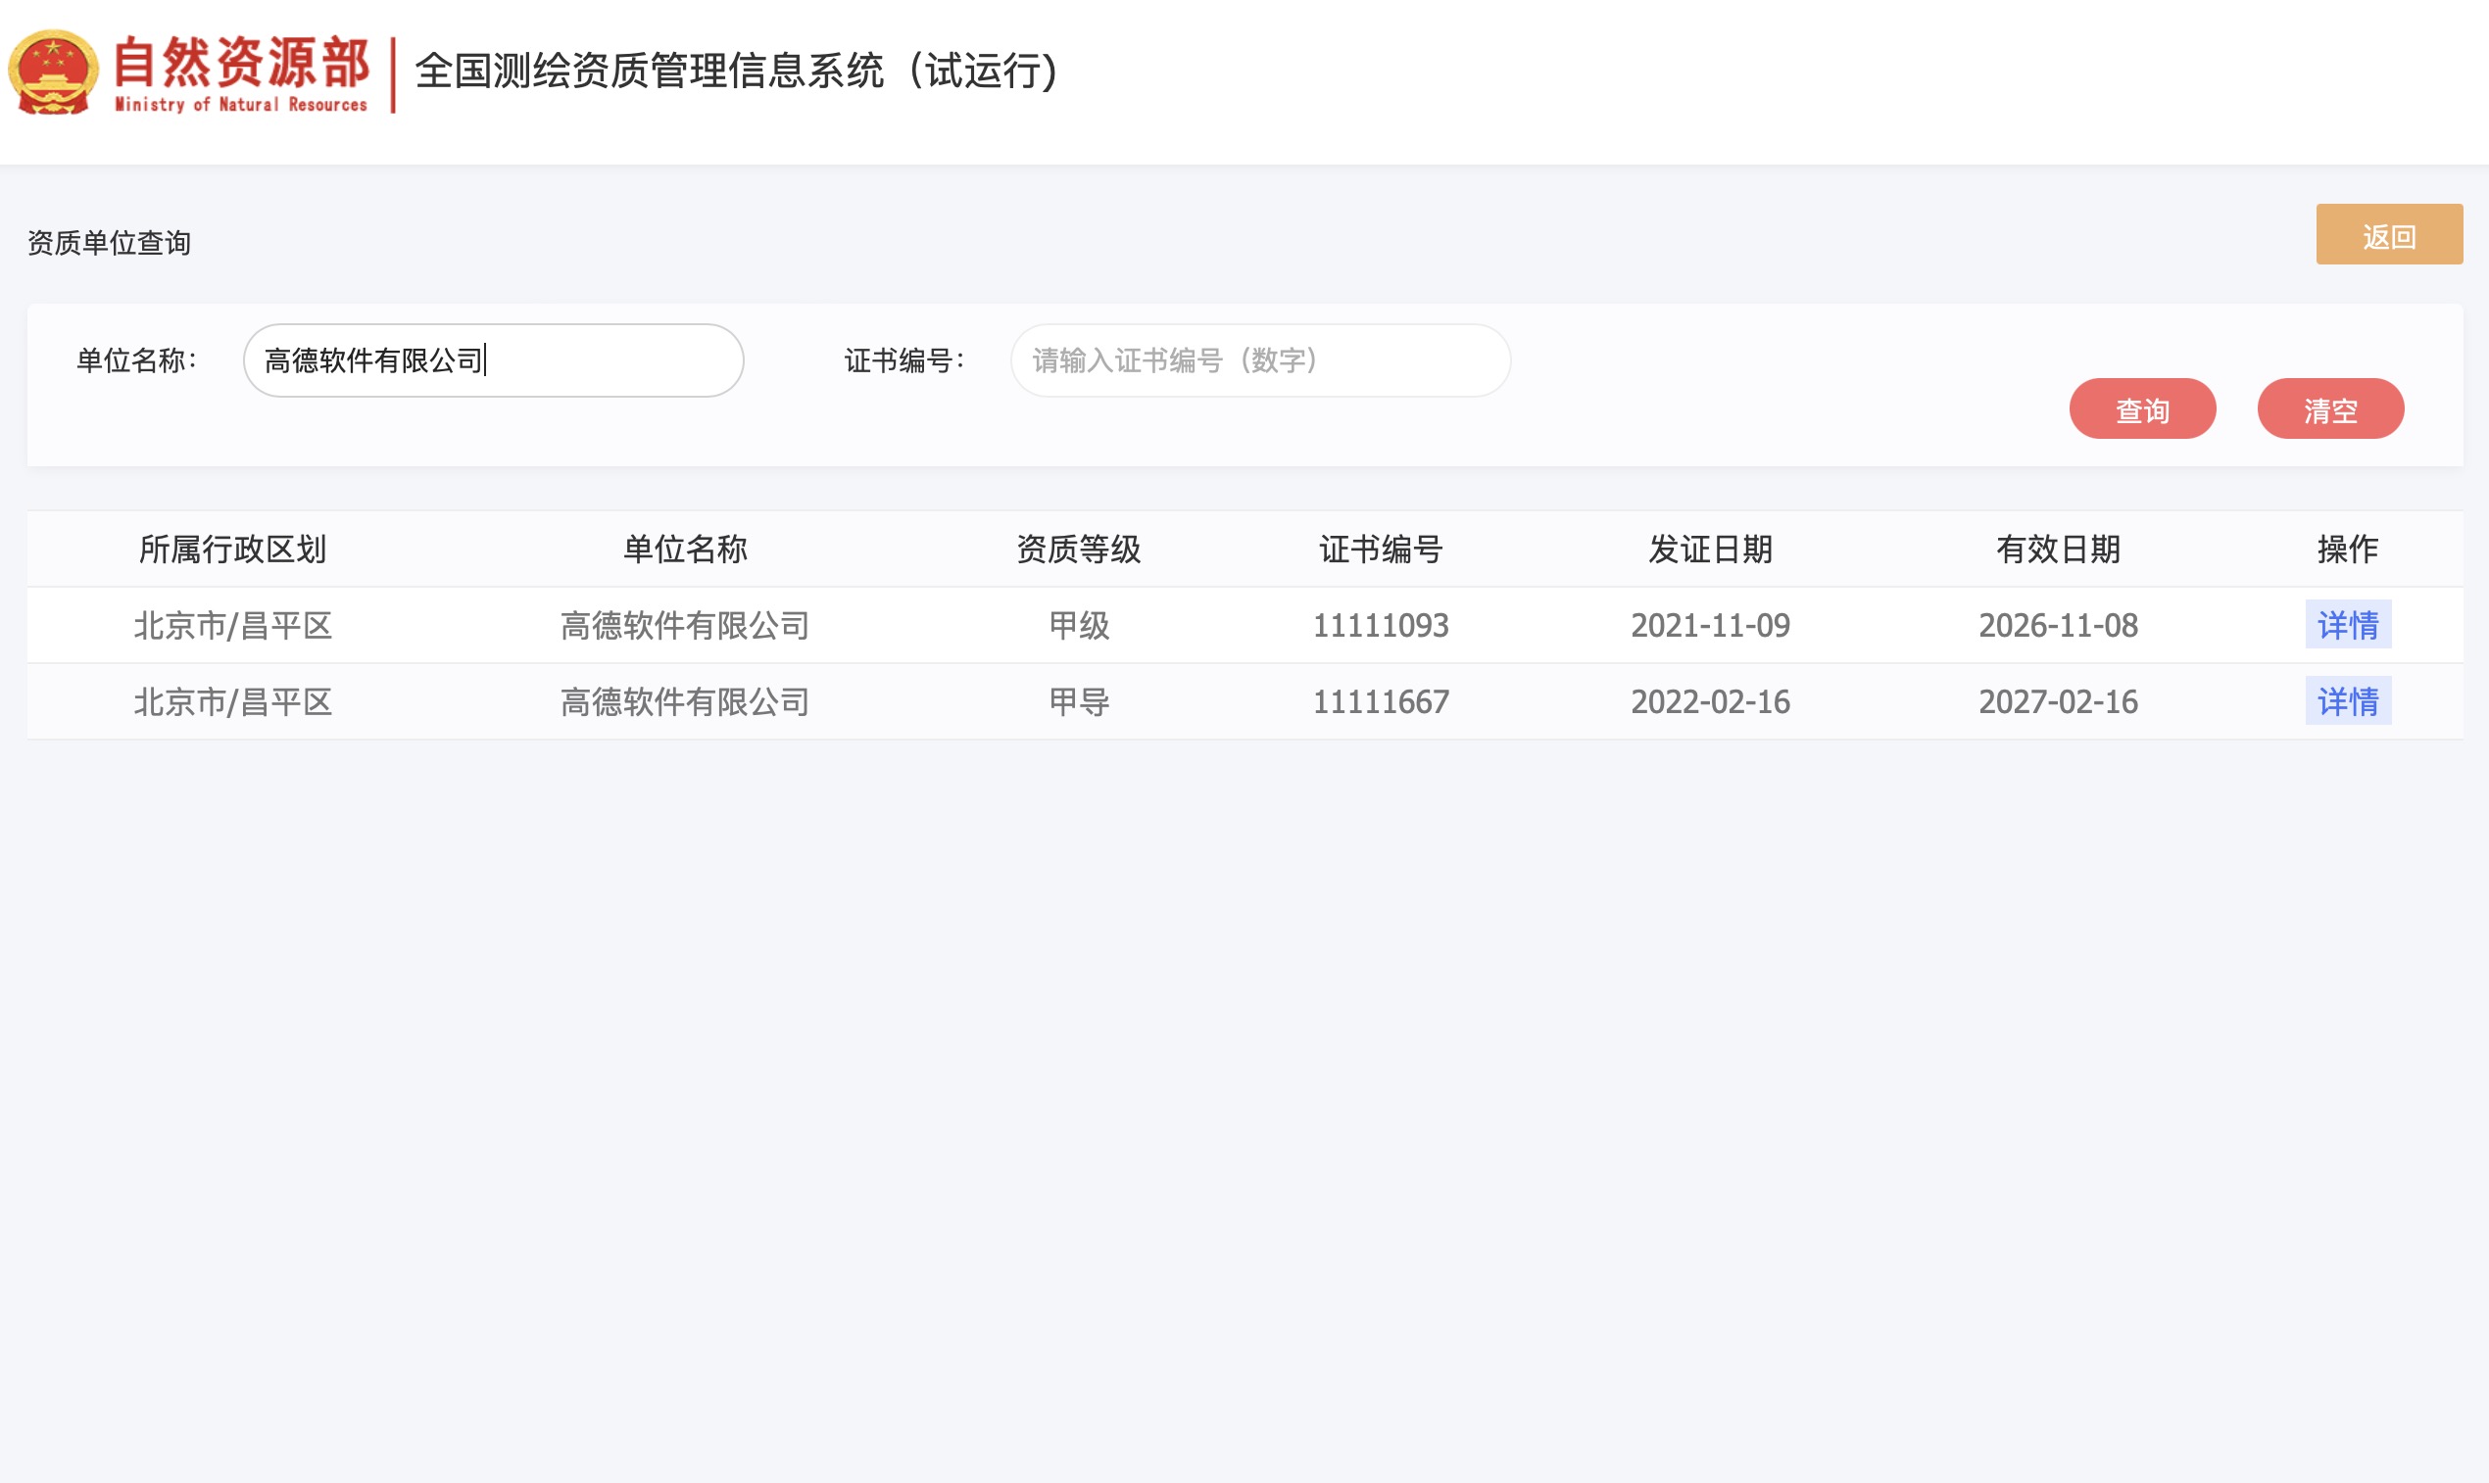The image size is (2489, 1483).
Task: Click the 全国测绘资质管理信息系统 title
Action: click(737, 71)
